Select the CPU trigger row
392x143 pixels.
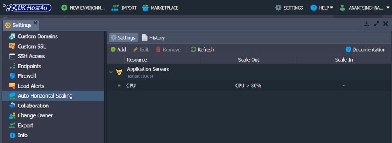click(249, 86)
